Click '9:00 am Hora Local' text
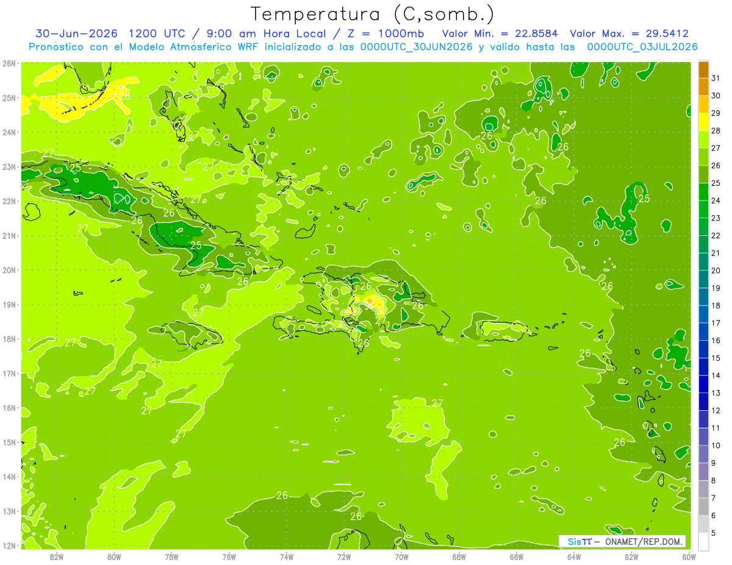The height and width of the screenshot is (565, 732). (265, 34)
